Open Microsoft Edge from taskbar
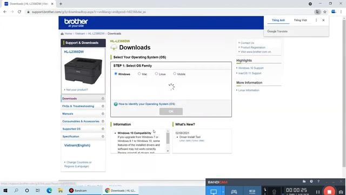346x195 pixels. click(49, 191)
